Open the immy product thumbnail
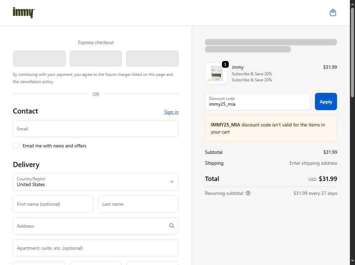This screenshot has height=265, width=355. coord(216,74)
